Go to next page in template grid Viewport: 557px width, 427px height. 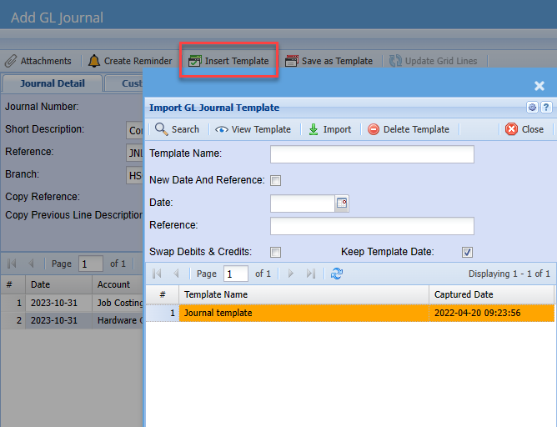click(x=291, y=274)
